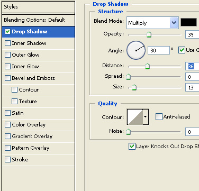199x191 pixels.
Task: Click the Angle dial control
Action: pos(136,50)
